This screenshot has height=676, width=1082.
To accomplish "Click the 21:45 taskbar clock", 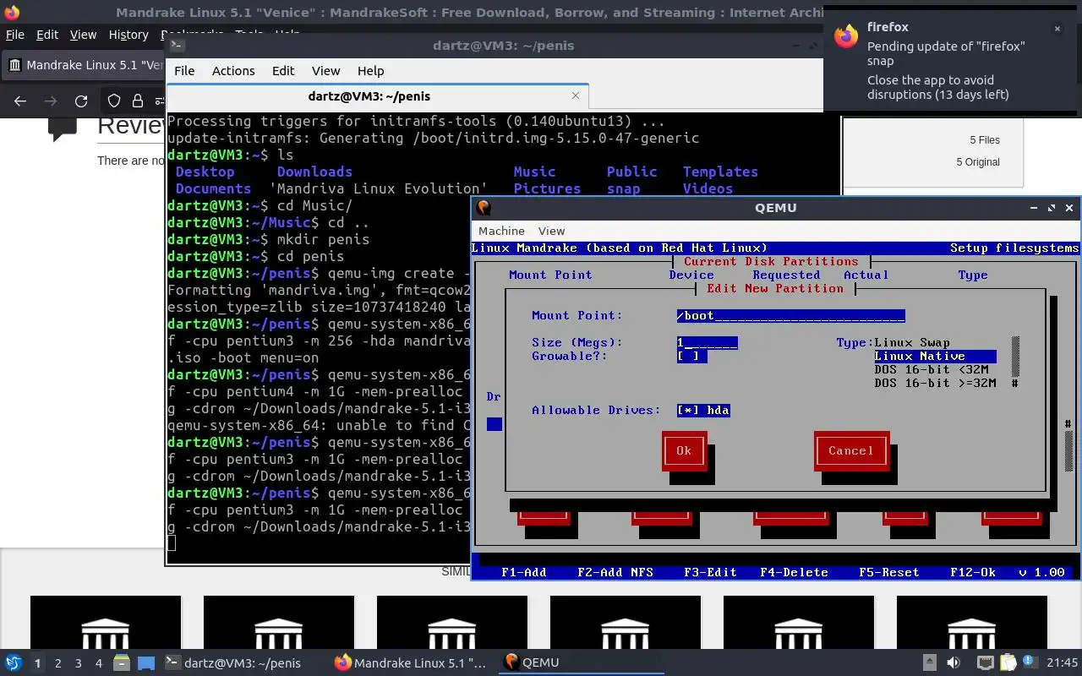I will pyautogui.click(x=1063, y=662).
